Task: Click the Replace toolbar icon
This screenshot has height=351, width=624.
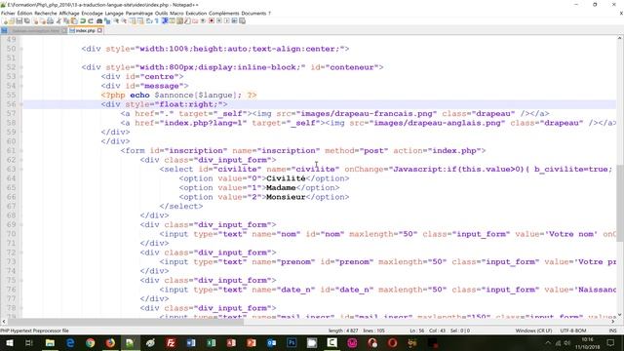Action: [107, 21]
